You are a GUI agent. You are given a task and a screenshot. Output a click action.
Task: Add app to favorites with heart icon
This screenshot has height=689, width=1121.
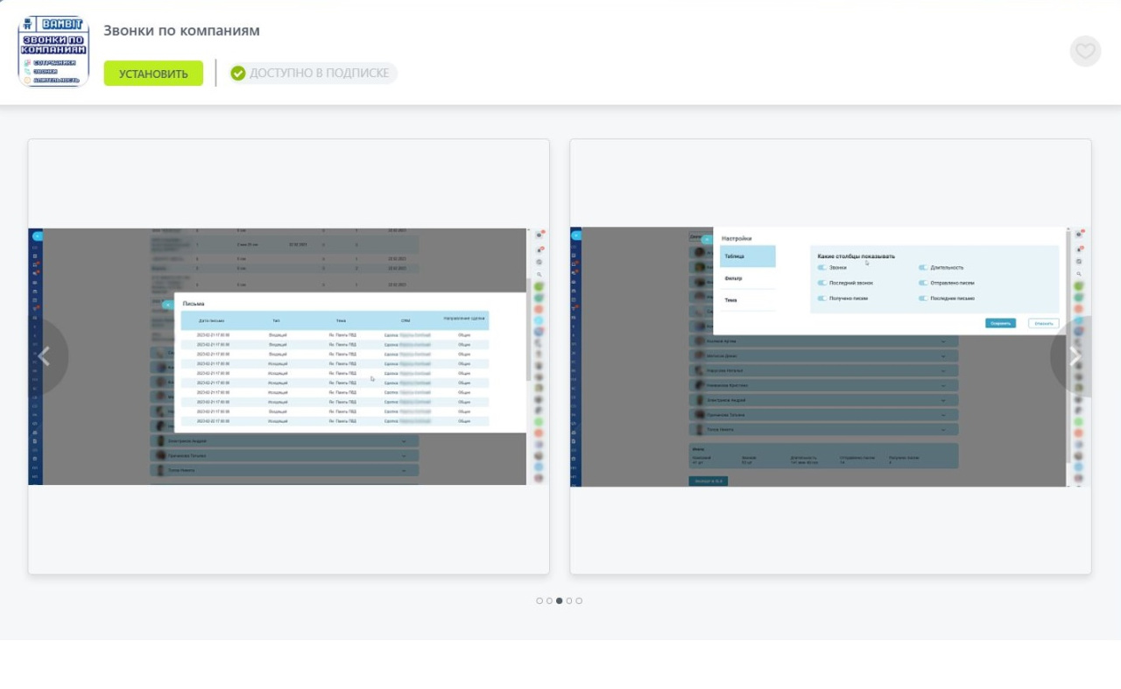(1085, 51)
